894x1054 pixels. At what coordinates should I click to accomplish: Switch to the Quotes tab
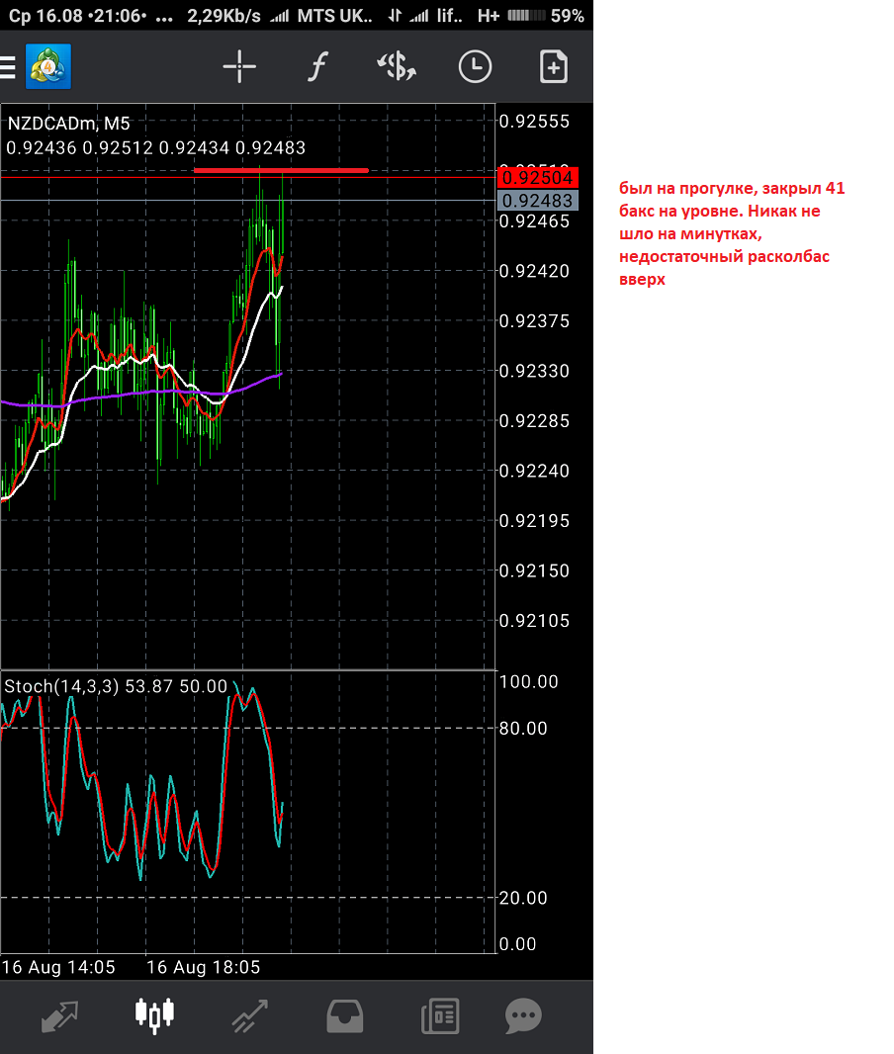coord(59,1015)
